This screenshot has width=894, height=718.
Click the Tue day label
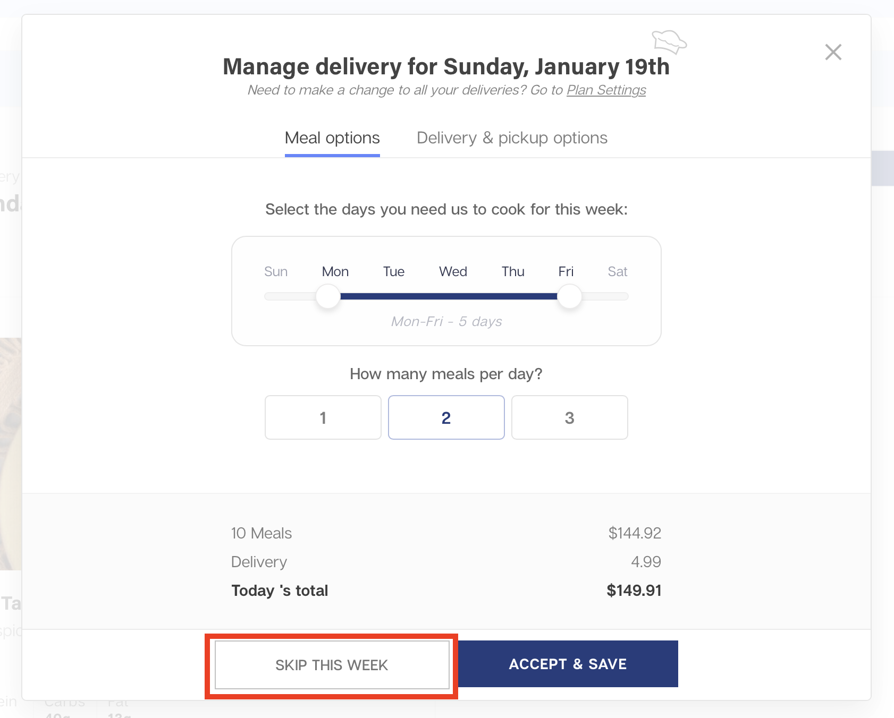pos(394,272)
